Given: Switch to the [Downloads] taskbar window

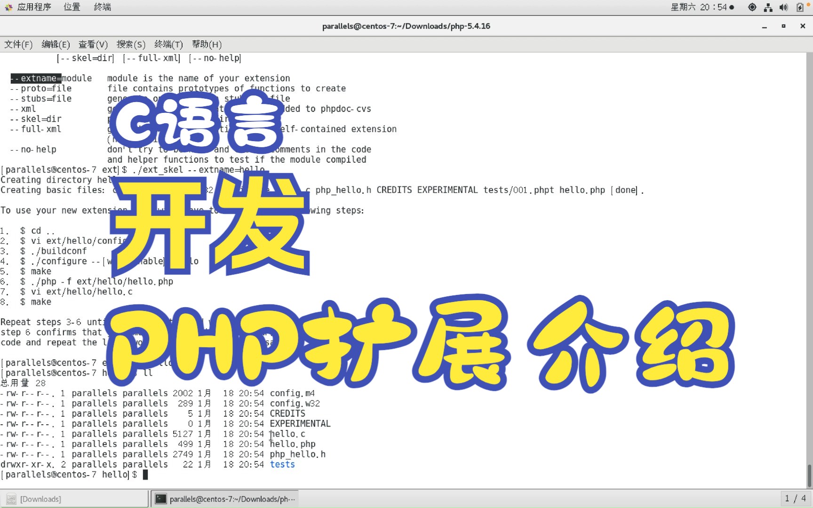Looking at the screenshot, I should [74, 499].
